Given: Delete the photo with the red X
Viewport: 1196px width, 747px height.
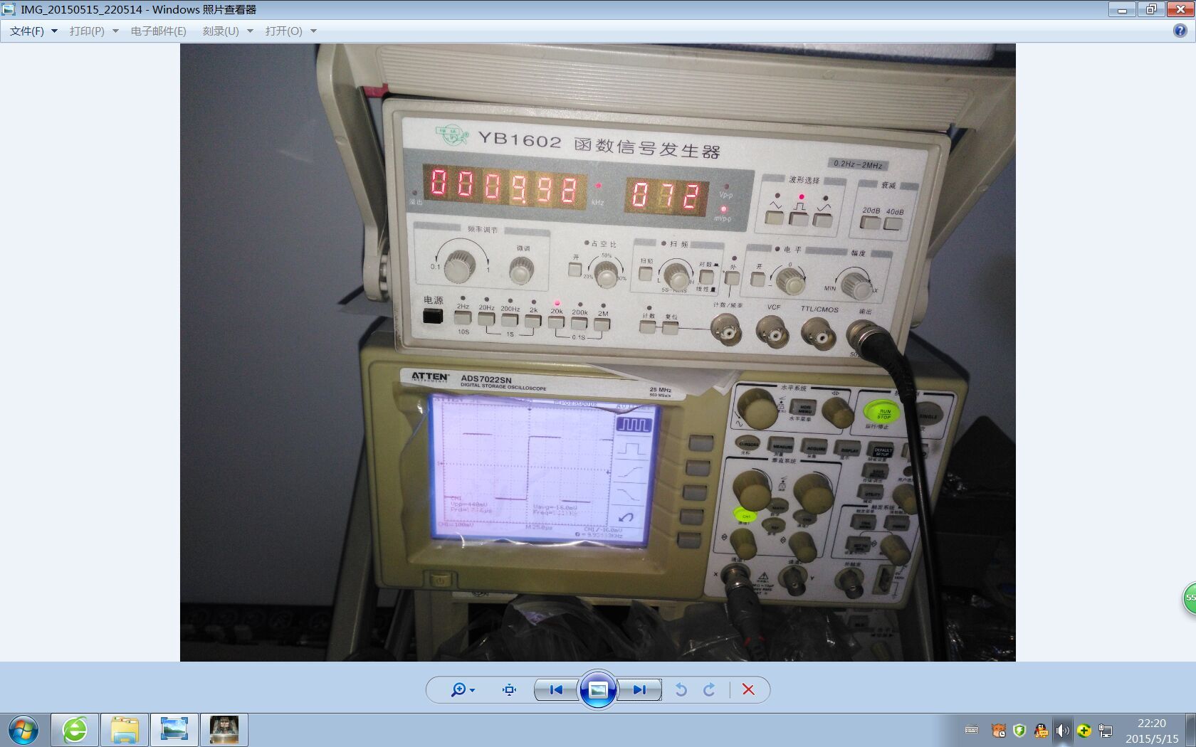Looking at the screenshot, I should 748,689.
